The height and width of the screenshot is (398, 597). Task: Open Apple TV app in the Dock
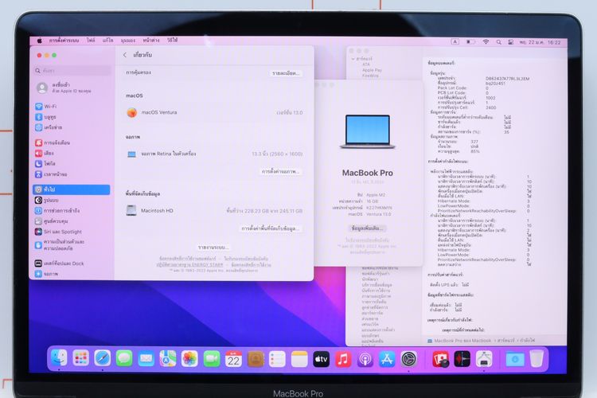[x=321, y=358]
